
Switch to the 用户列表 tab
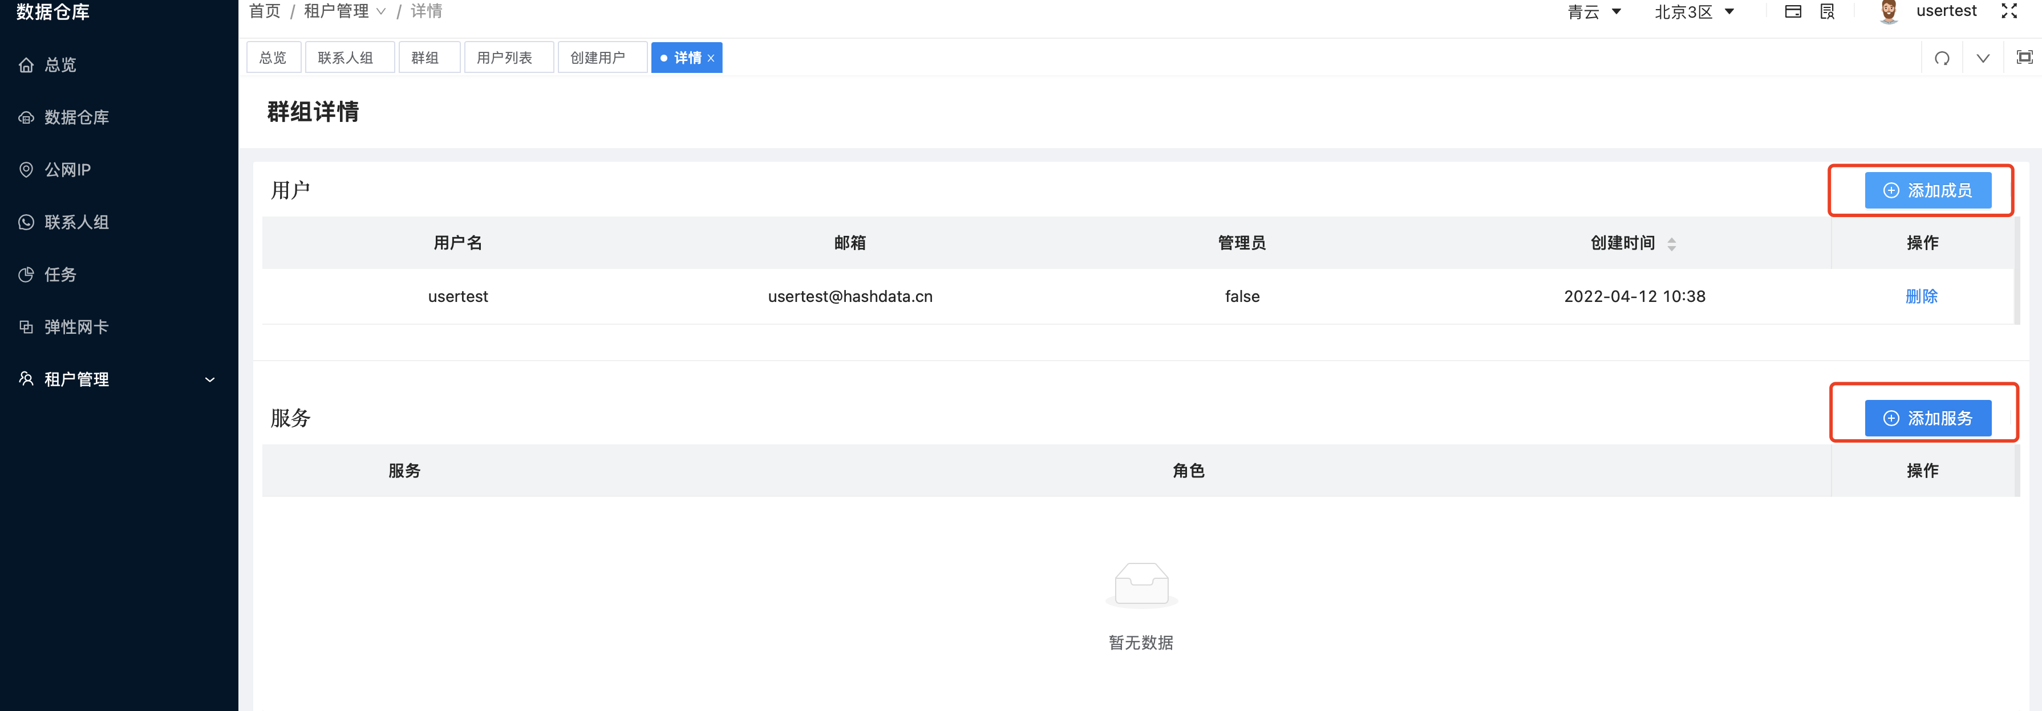[x=508, y=57]
